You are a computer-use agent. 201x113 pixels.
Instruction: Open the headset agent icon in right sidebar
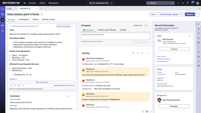pos(198,38)
